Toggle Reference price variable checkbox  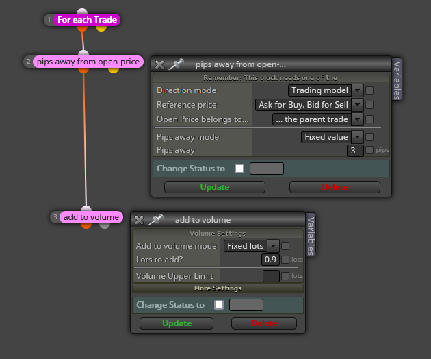pyautogui.click(x=369, y=105)
